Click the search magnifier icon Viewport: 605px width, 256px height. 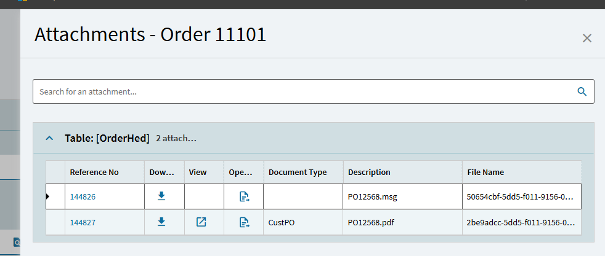(582, 91)
